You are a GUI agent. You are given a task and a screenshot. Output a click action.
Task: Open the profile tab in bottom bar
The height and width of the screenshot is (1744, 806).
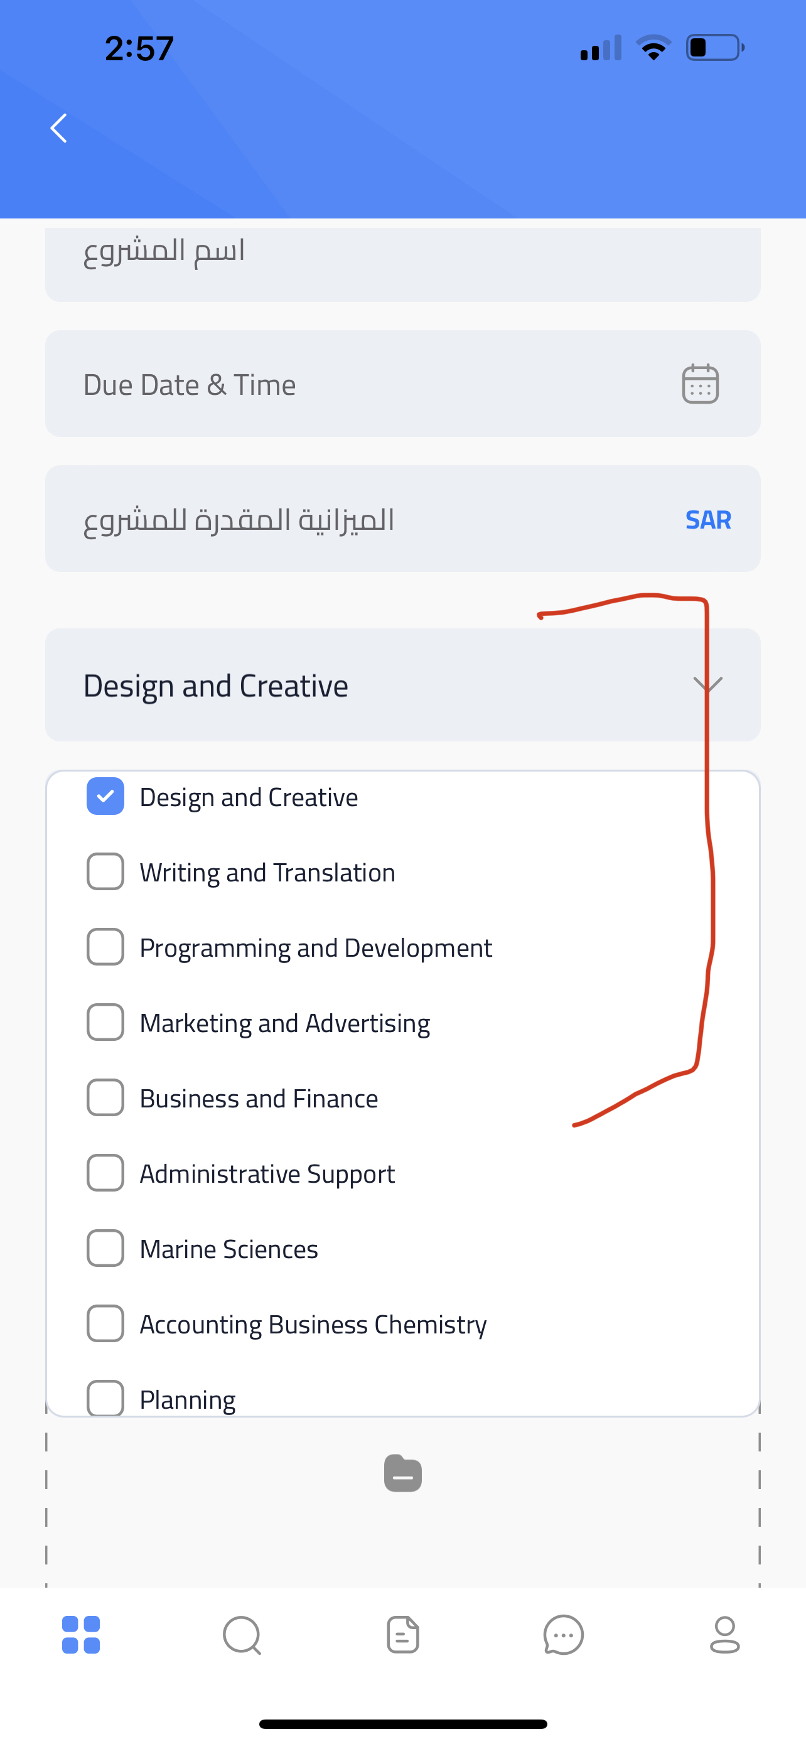coord(724,1635)
